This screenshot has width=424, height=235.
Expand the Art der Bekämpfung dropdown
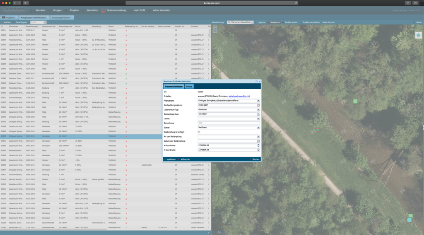(258, 136)
